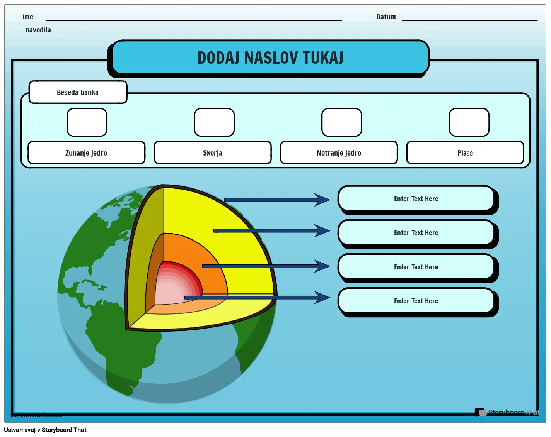
Task: Click empty answer square above Zunanje jedro
Action: [x=87, y=122]
